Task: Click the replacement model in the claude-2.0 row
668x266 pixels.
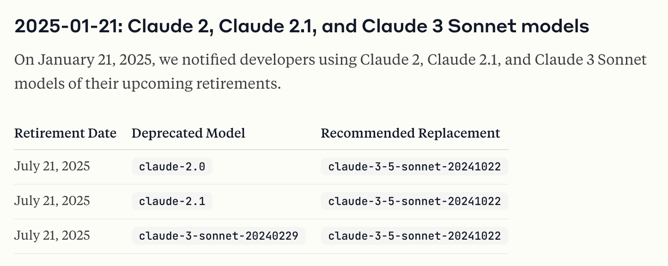Action: 414,167
